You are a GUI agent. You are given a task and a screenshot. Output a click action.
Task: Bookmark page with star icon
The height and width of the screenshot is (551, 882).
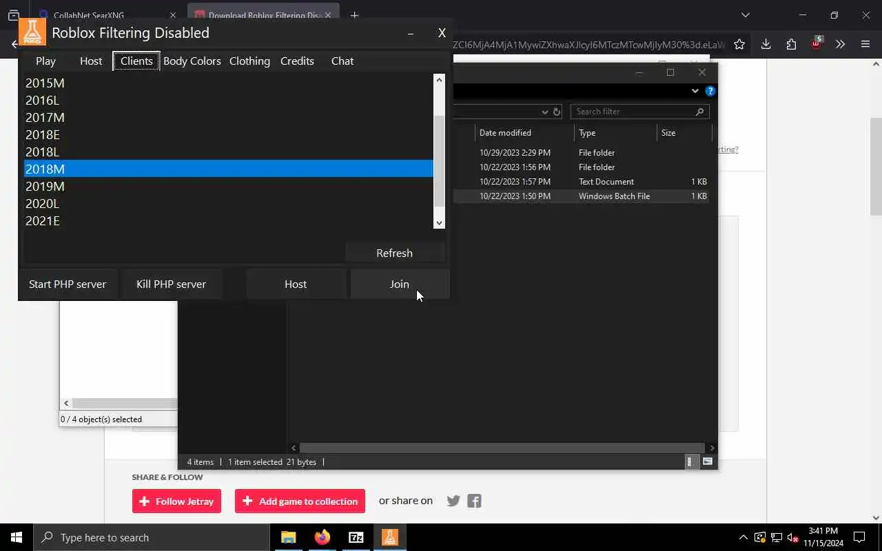739,44
